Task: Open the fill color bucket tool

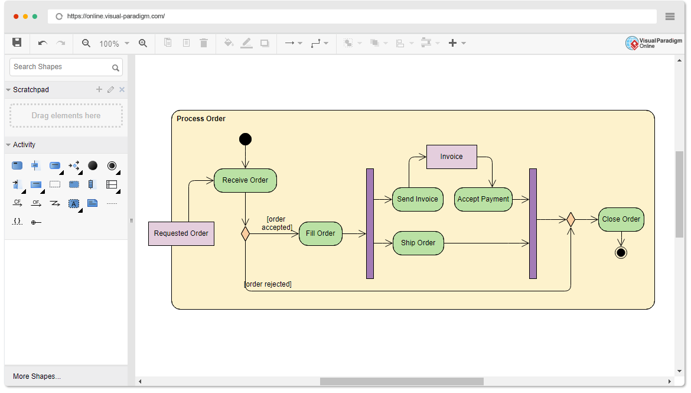Action: 229,43
